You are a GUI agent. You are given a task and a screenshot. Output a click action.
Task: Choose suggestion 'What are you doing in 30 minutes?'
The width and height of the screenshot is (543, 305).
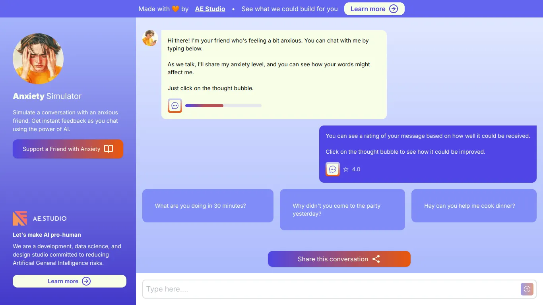tap(208, 206)
